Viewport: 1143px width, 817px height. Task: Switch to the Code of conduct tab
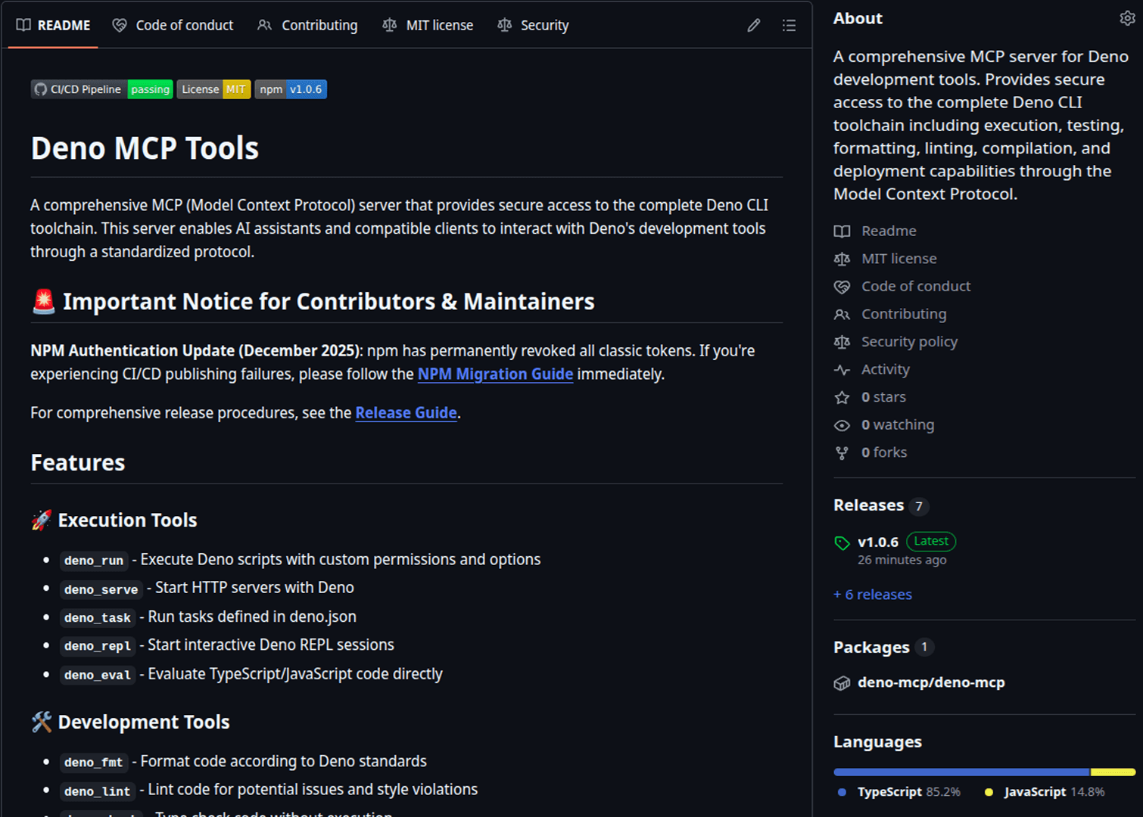click(173, 26)
